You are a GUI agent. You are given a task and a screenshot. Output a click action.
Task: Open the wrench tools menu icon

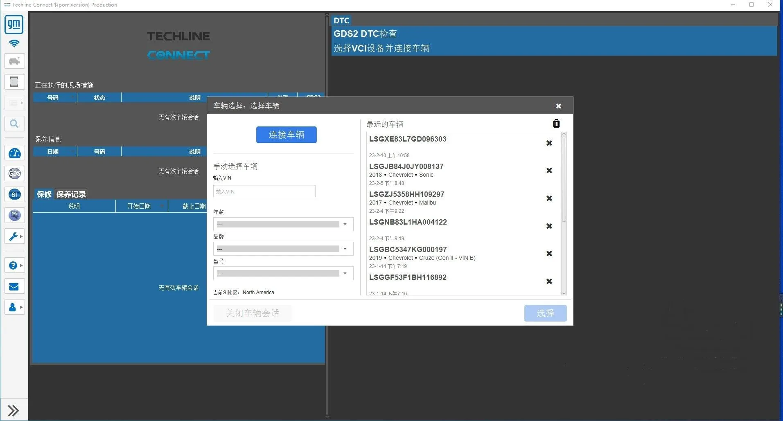click(14, 236)
